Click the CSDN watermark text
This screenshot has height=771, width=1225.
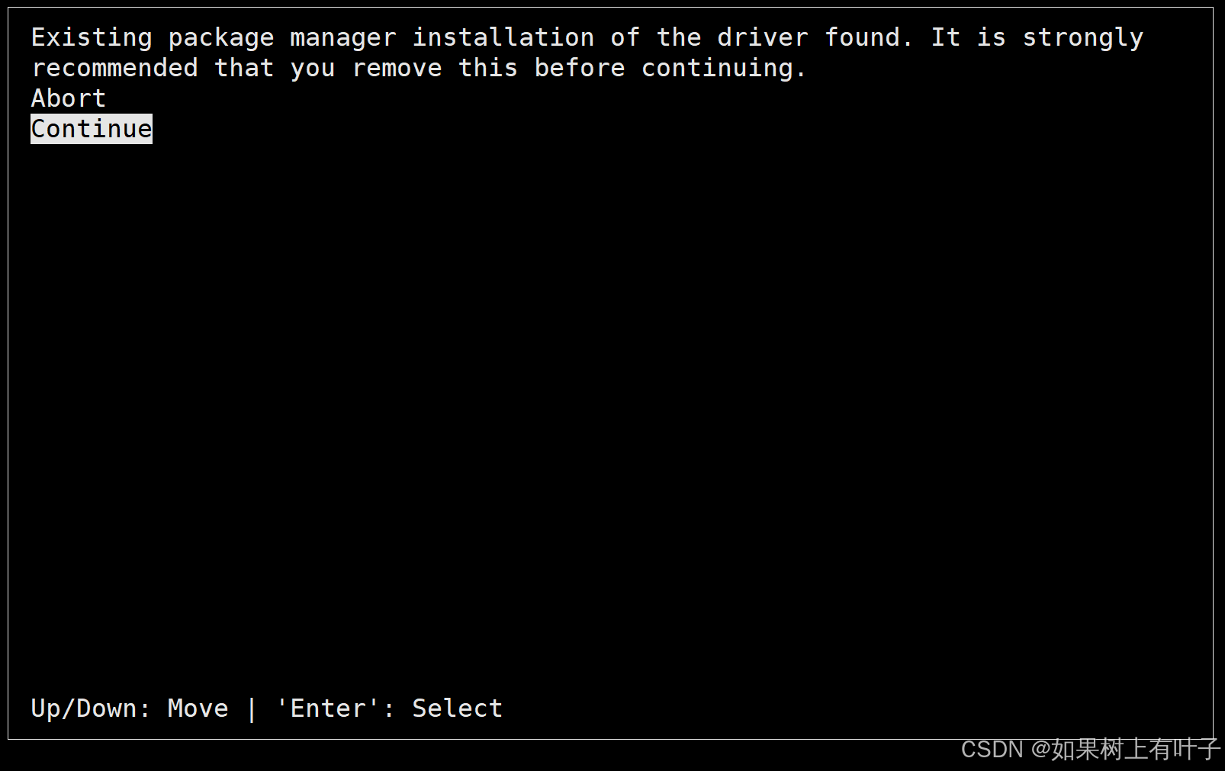[x=992, y=750]
